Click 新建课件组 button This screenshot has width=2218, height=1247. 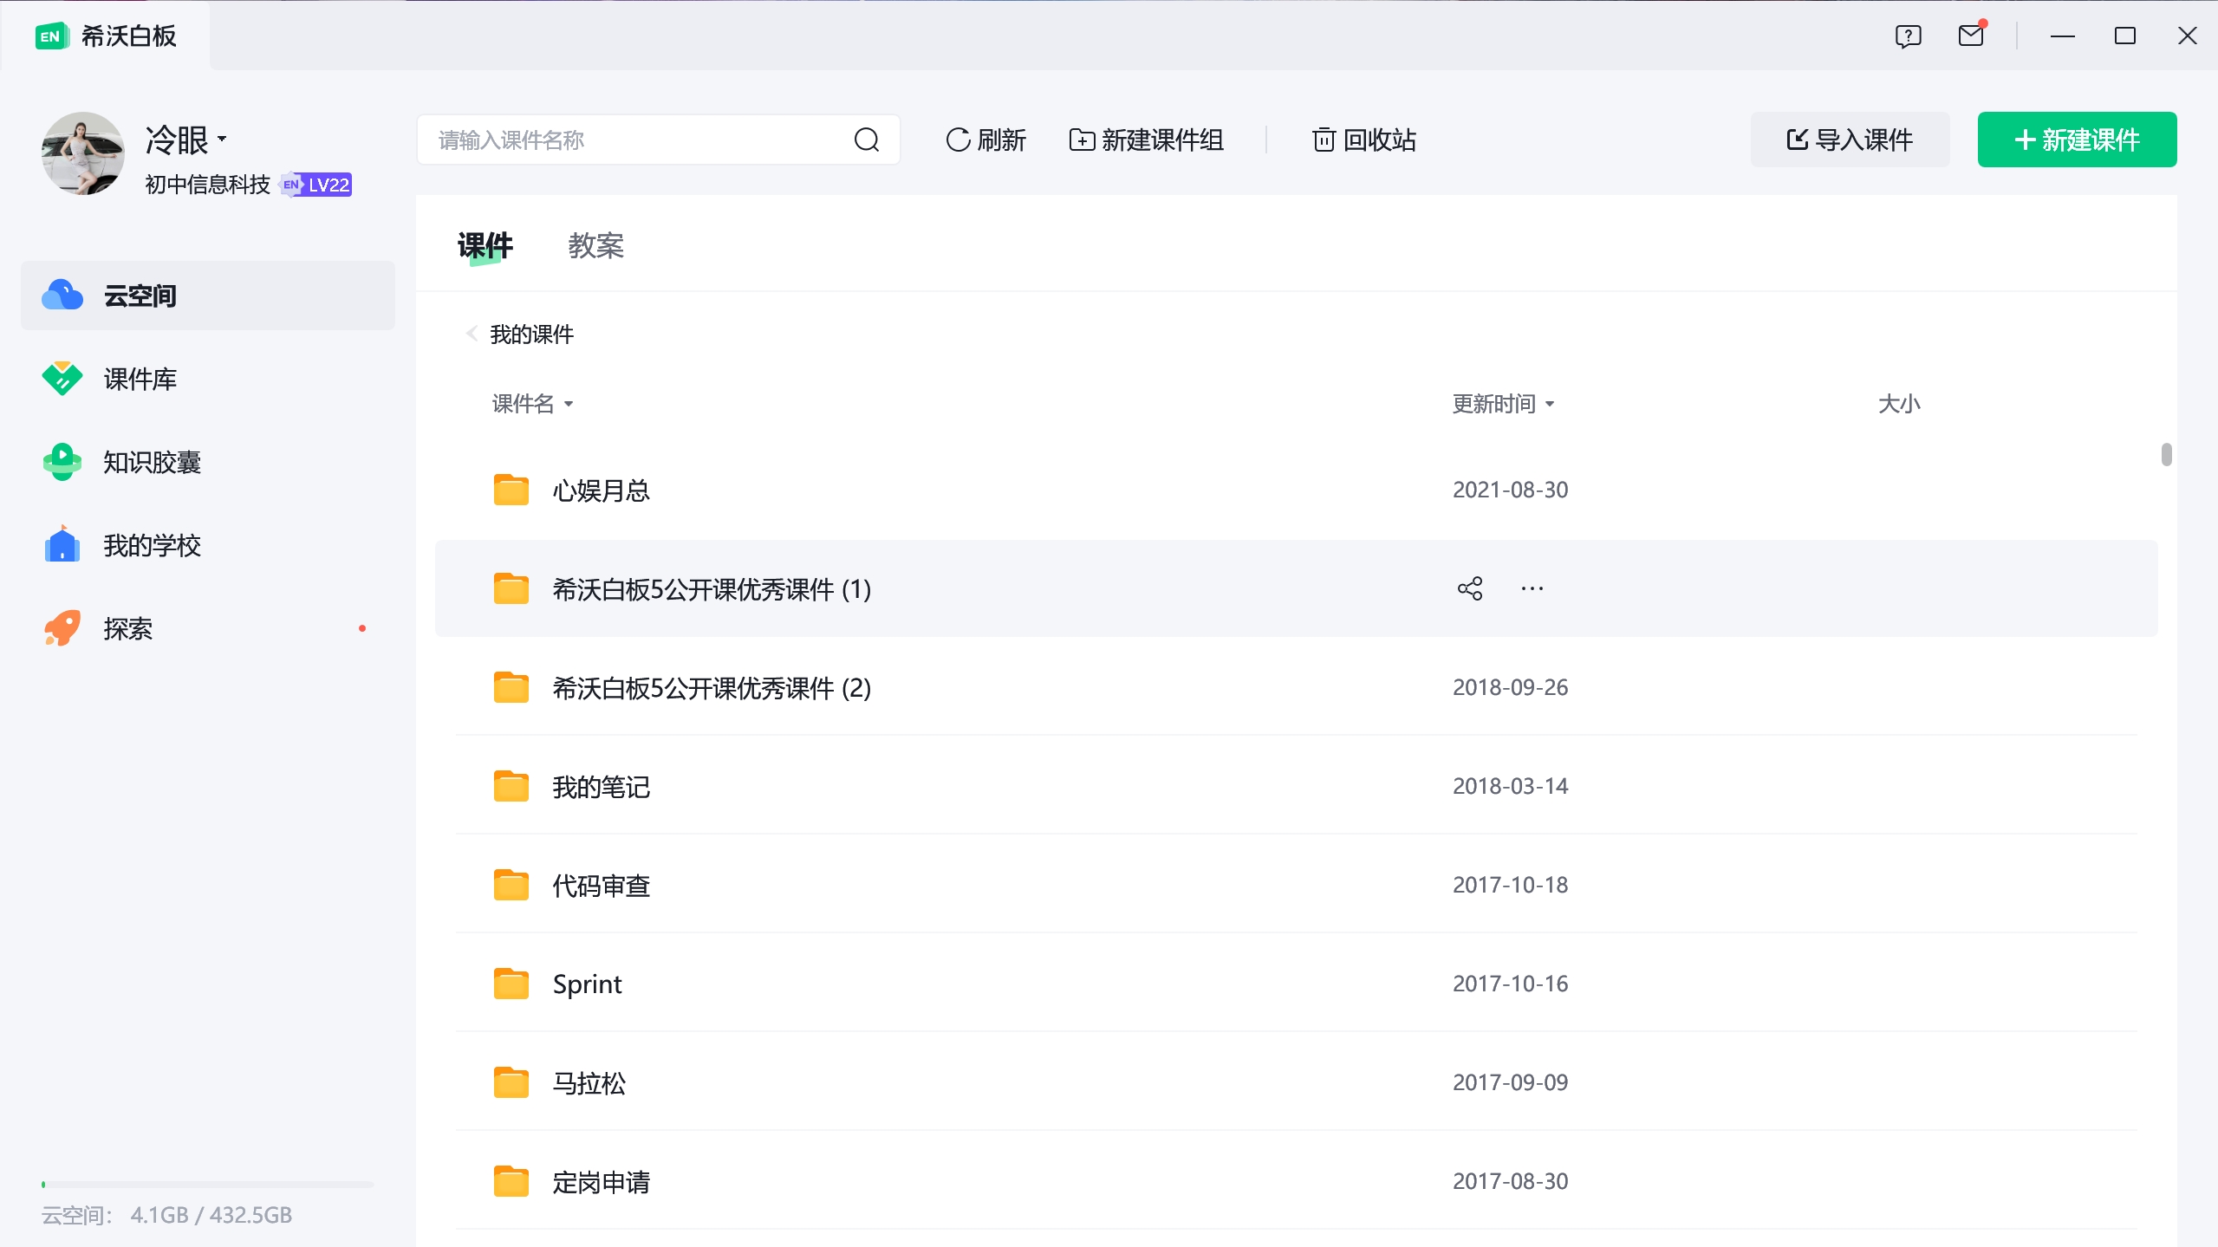(1146, 140)
